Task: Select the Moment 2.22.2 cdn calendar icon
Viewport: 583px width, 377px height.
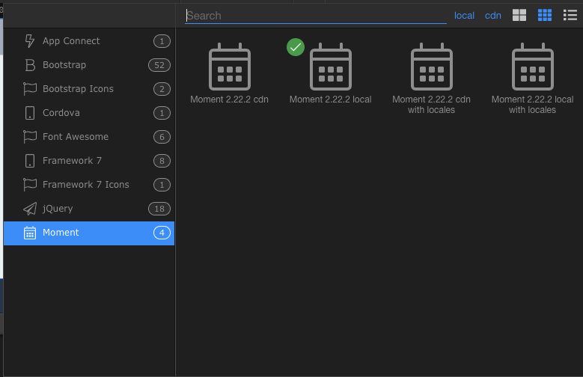Action: pyautogui.click(x=230, y=67)
